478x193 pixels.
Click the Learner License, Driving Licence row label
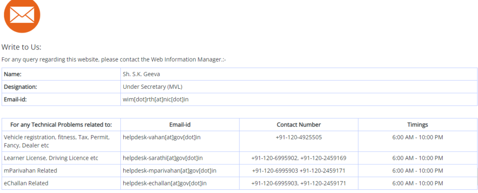pyautogui.click(x=51, y=158)
